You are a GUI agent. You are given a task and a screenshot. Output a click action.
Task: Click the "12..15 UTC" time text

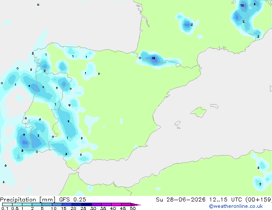pos(226,200)
